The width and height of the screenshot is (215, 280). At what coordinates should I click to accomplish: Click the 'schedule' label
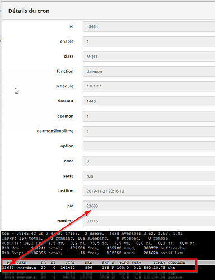click(x=64, y=86)
